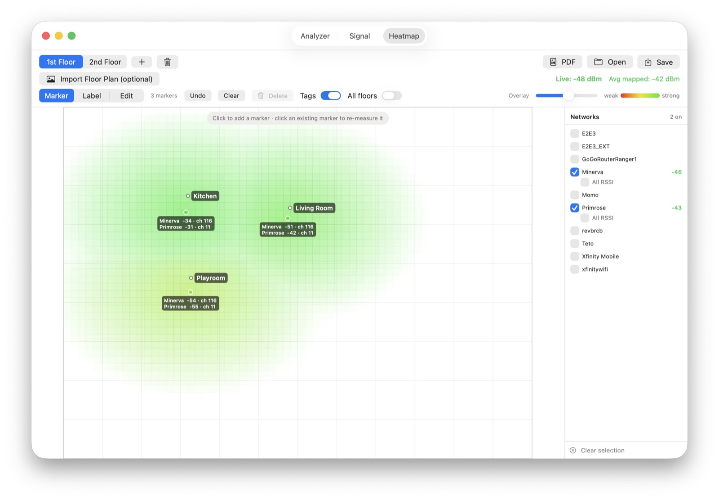Uncheck the Minerva network
This screenshot has width=719, height=500.
pos(575,172)
